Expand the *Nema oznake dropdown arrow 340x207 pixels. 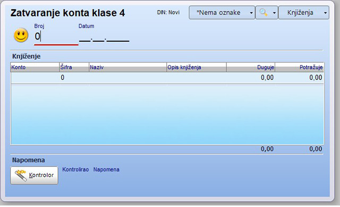coord(251,13)
